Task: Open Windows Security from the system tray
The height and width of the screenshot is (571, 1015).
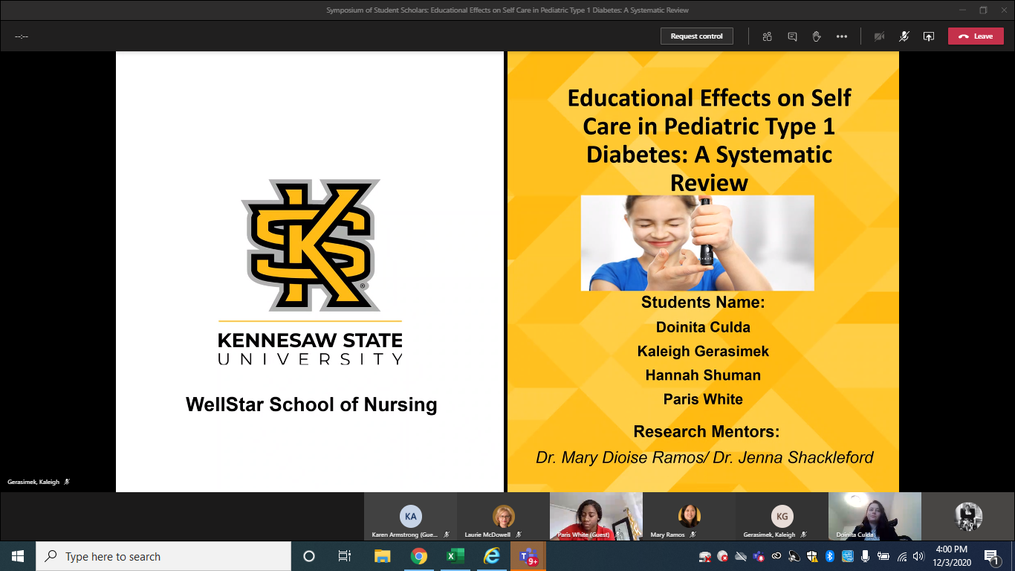Action: coord(812,556)
